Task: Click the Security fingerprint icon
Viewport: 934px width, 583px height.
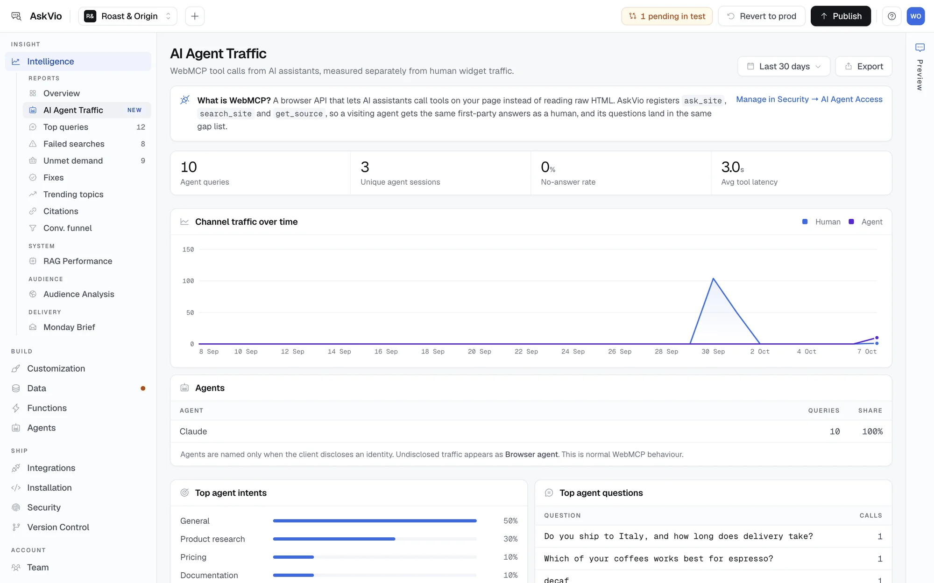Action: click(x=16, y=507)
